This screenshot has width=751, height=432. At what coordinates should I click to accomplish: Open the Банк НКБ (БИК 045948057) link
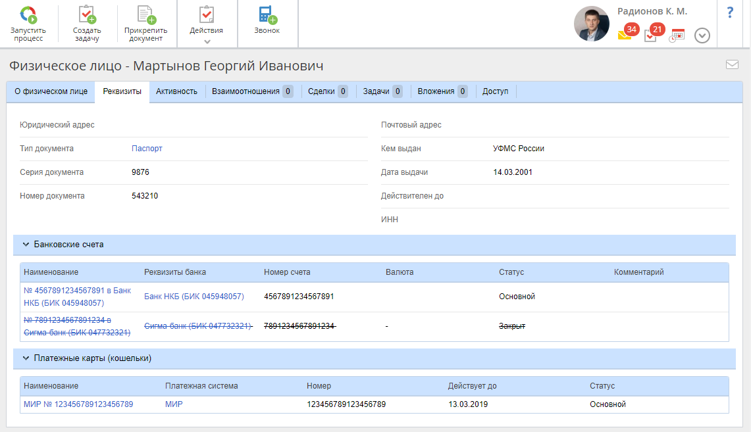[194, 297]
